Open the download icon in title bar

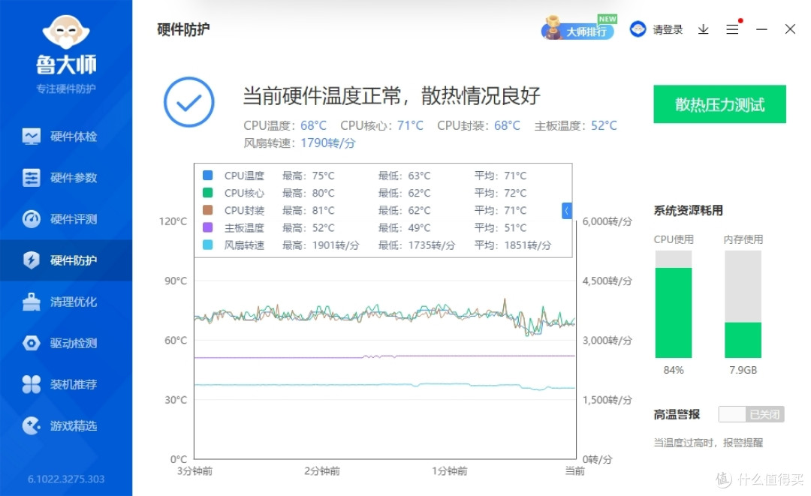click(x=703, y=29)
